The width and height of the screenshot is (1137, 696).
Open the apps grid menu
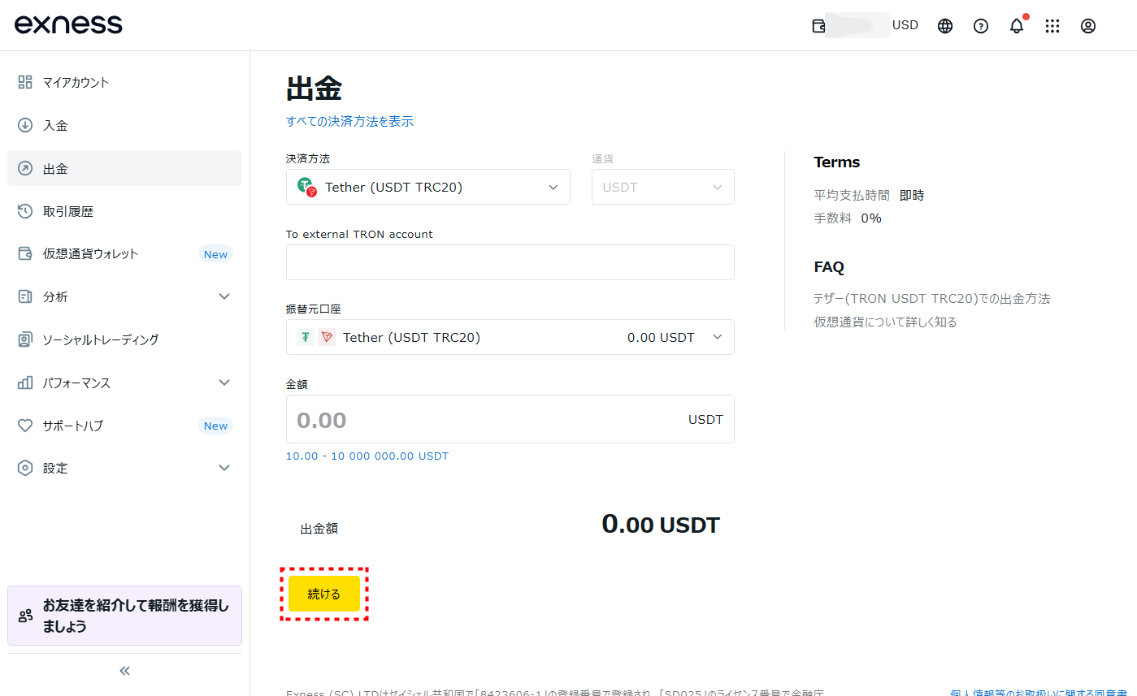click(x=1052, y=26)
